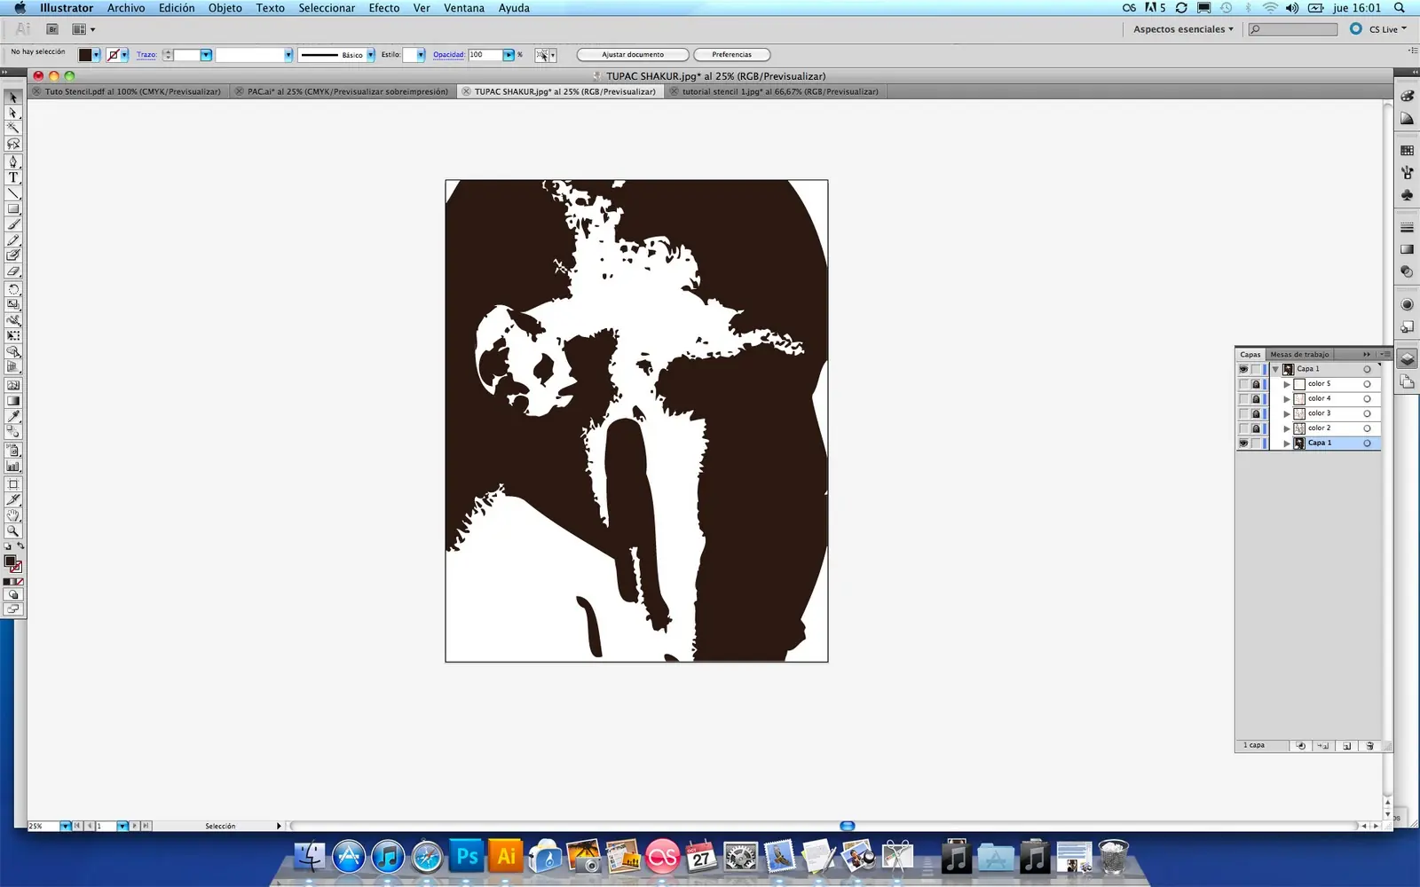
Task: Show the hidden color 3 layer
Action: (x=1243, y=413)
